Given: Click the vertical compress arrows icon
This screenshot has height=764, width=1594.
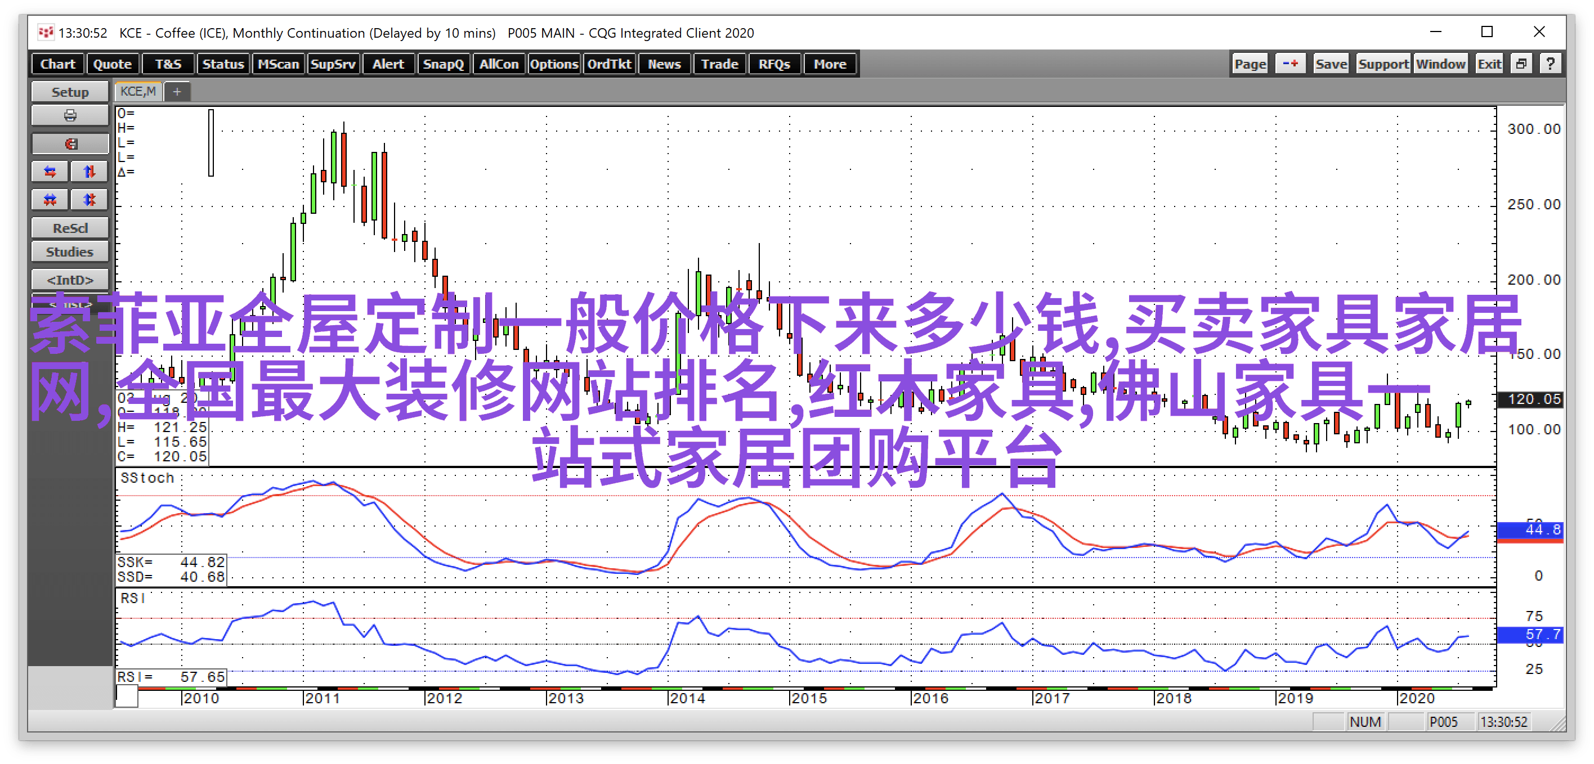Looking at the screenshot, I should click(x=89, y=200).
